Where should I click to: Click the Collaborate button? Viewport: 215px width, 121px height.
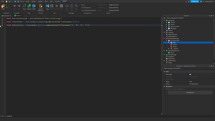(x=195, y=1)
